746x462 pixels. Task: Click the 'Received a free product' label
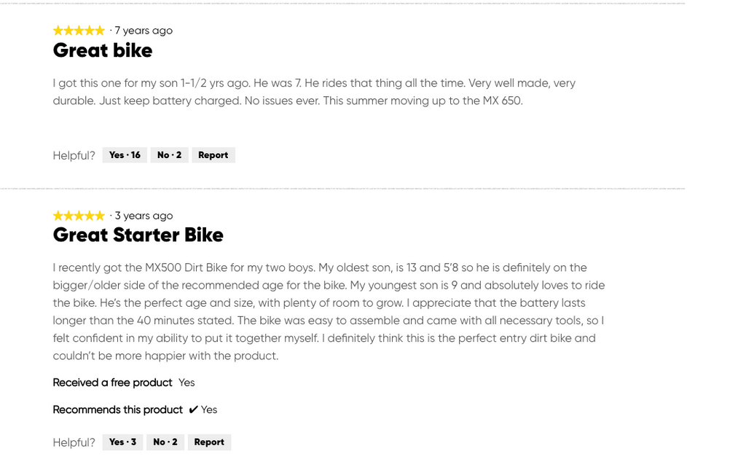click(112, 383)
